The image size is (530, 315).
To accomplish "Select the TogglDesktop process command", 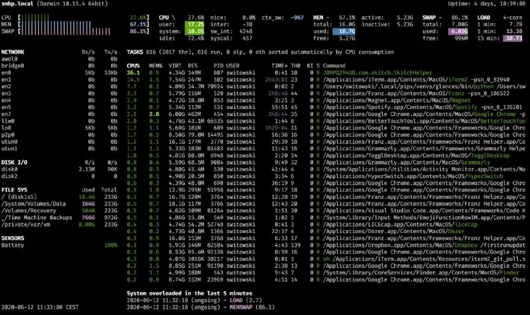I will point(416,156).
